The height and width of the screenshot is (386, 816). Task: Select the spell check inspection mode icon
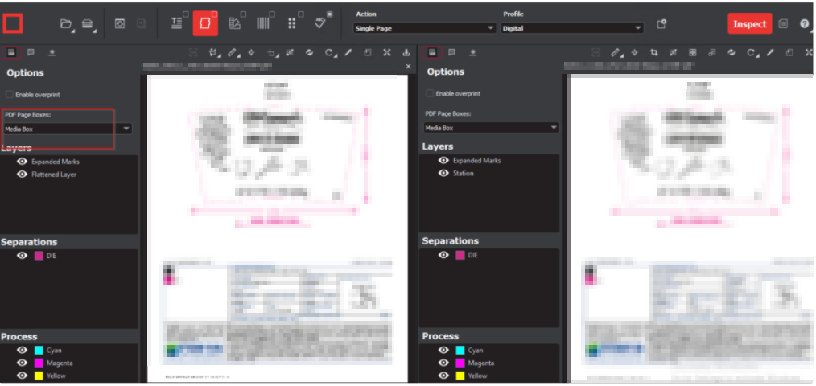pyautogui.click(x=320, y=24)
